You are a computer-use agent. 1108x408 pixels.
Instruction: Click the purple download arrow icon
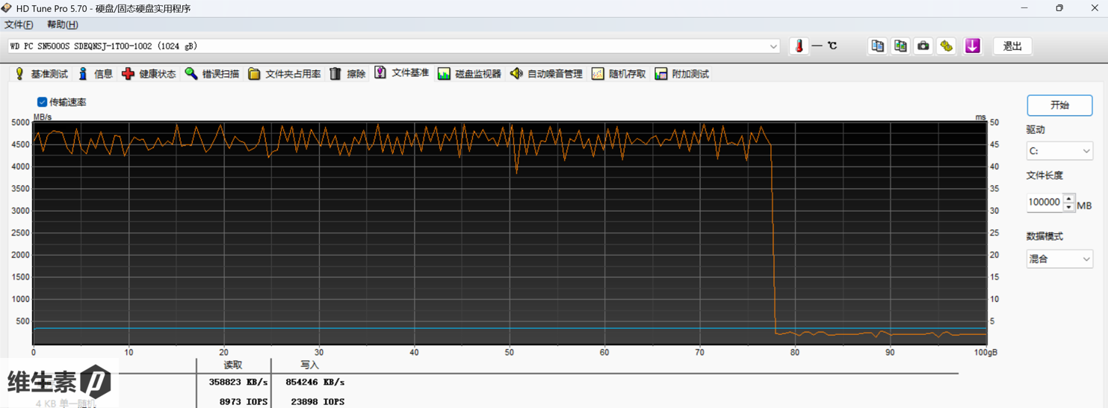click(972, 46)
